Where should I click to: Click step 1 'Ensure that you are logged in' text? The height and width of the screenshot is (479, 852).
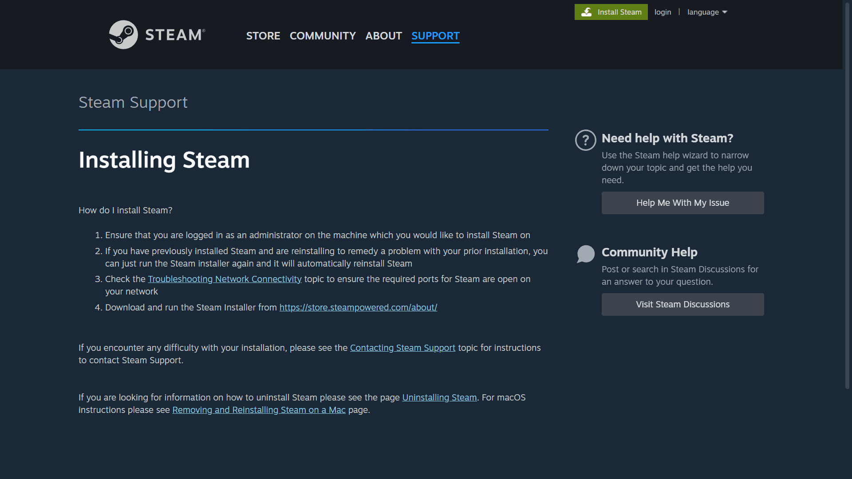(318, 235)
